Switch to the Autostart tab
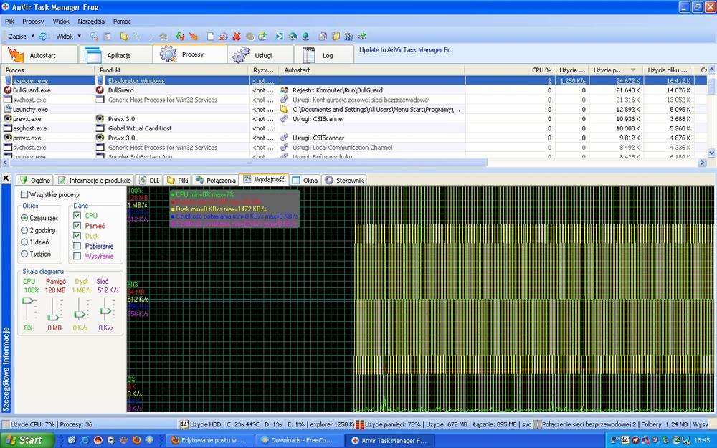717x448 pixels. (39, 54)
